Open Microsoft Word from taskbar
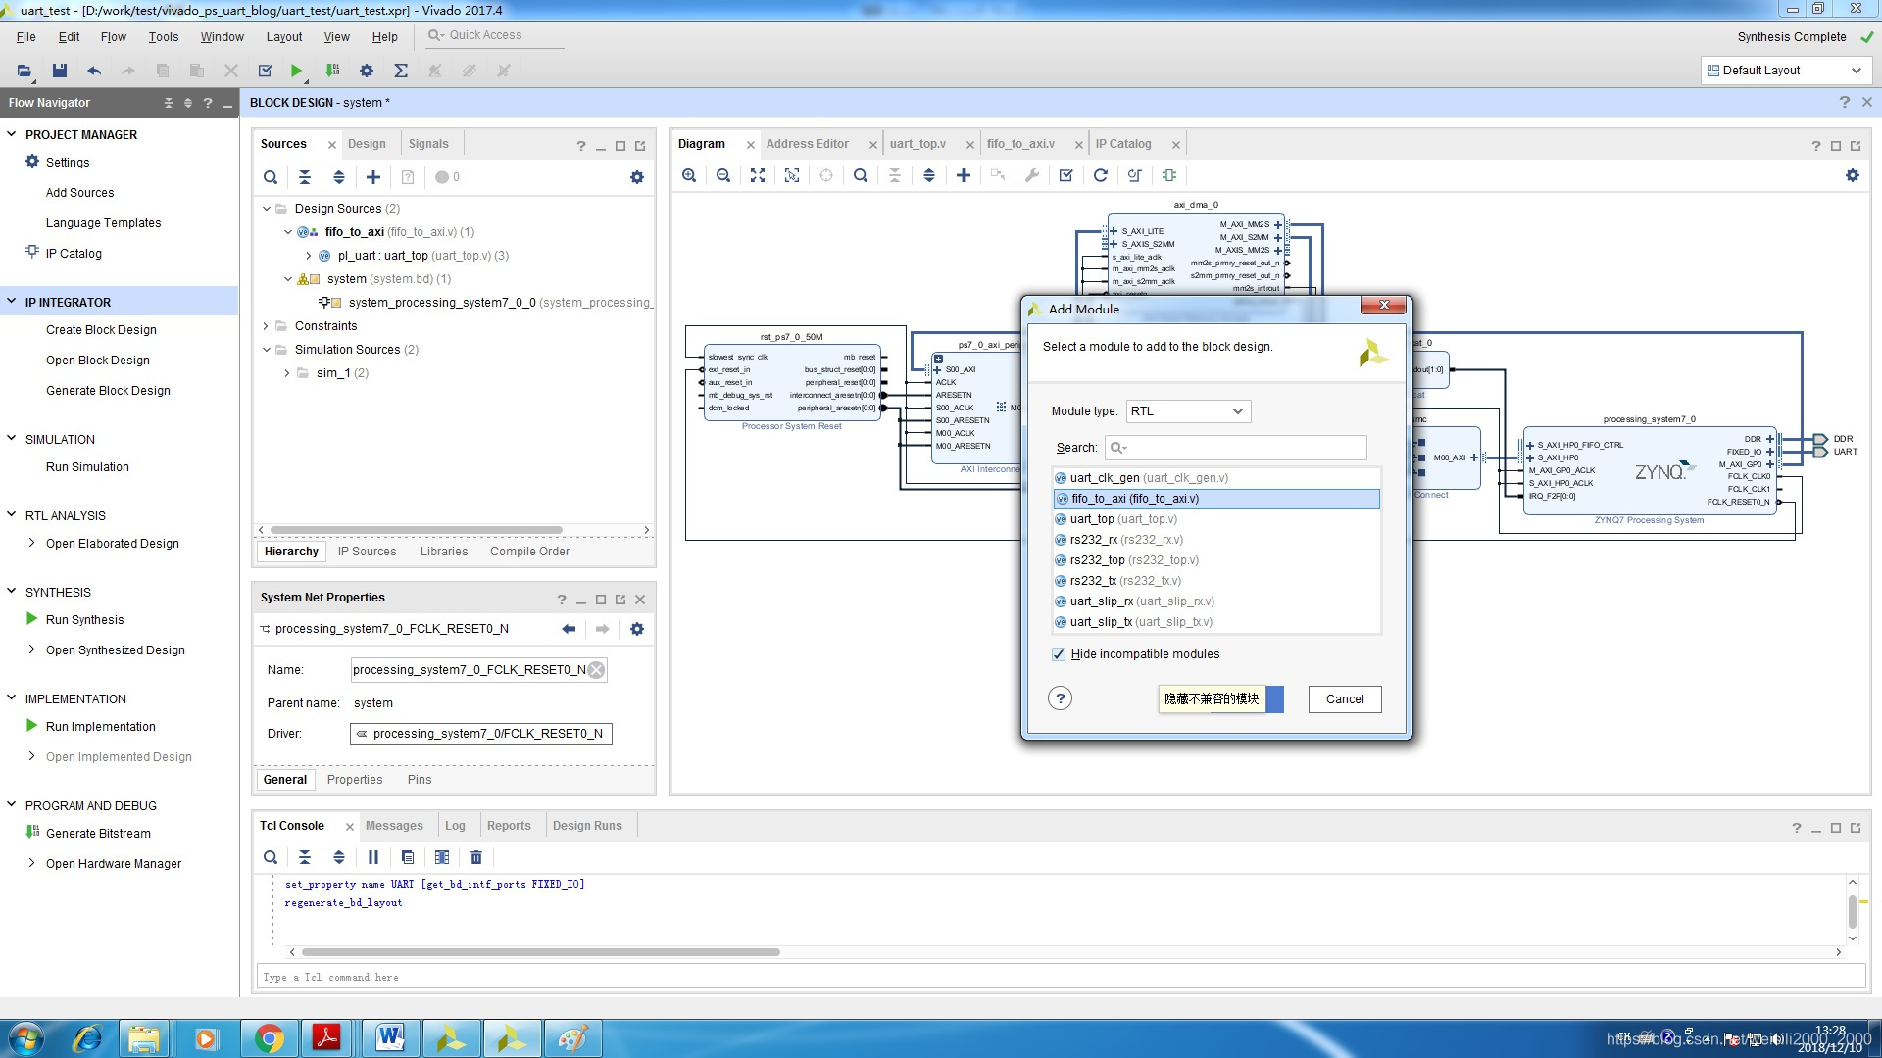Screen dimensions: 1882x1058 [390, 1038]
